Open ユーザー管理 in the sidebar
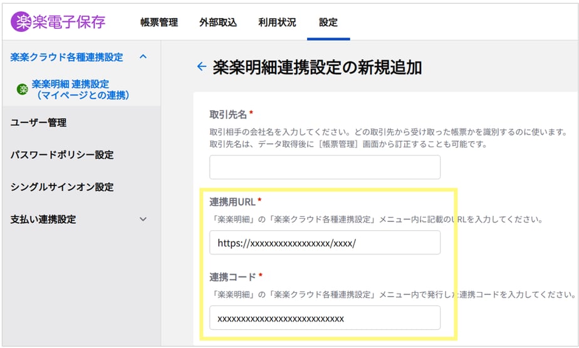This screenshot has height=348, width=579. [38, 122]
